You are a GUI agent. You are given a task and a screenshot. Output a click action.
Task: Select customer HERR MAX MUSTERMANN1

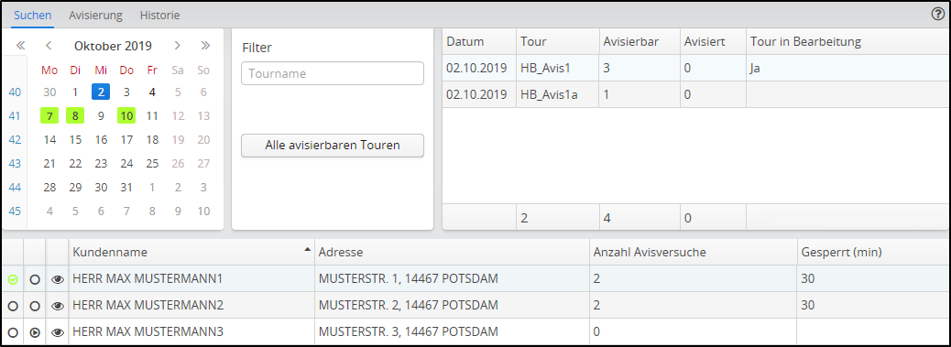pyautogui.click(x=148, y=279)
